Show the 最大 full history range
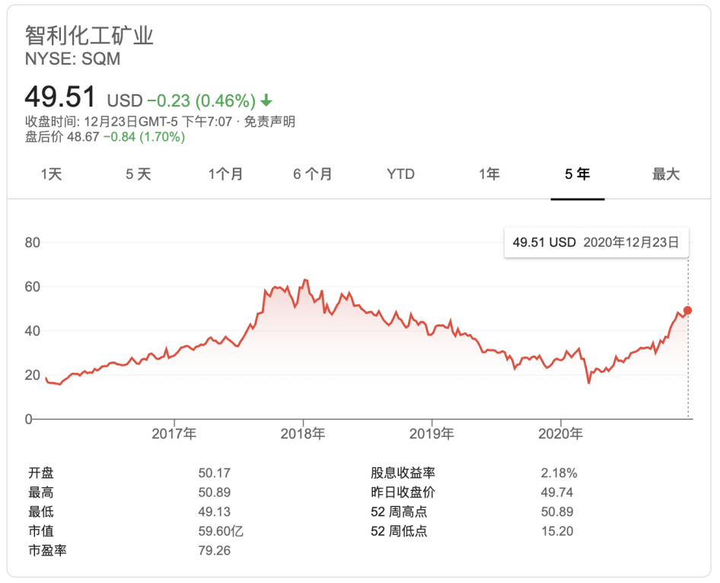Image resolution: width=720 pixels, height=583 pixels. [665, 174]
